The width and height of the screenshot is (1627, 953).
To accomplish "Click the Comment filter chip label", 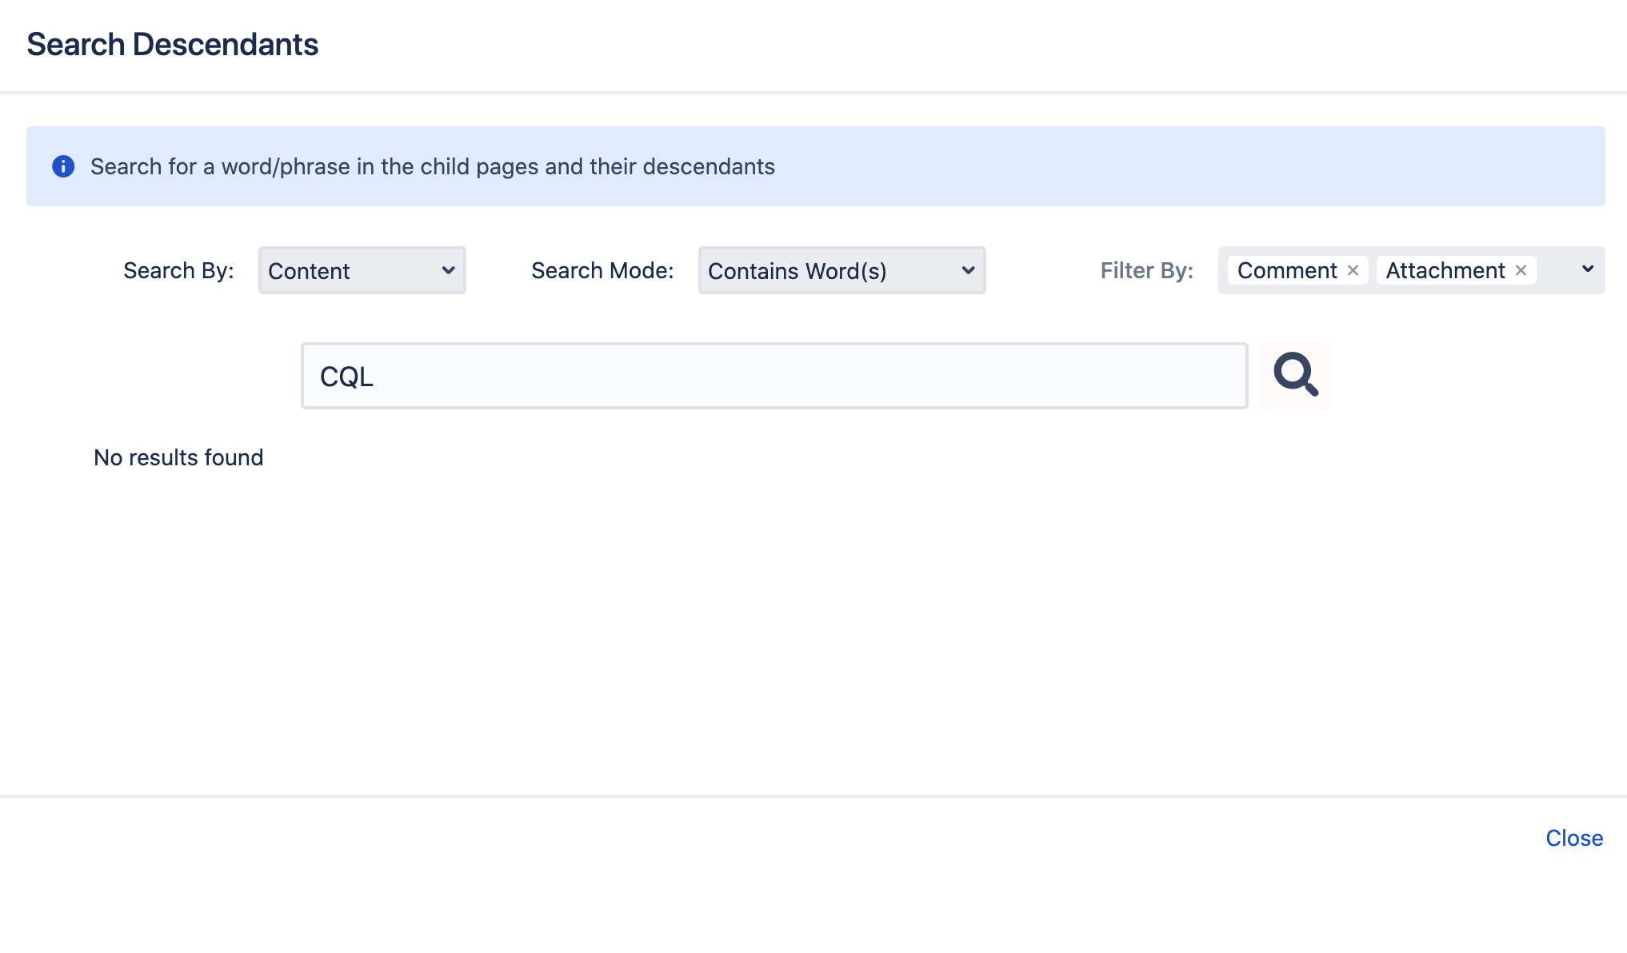I will (x=1286, y=270).
